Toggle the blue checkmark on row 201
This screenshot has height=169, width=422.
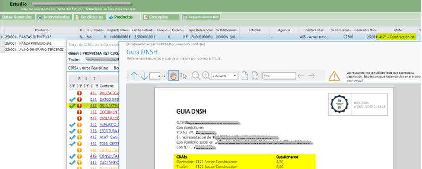tap(72, 99)
